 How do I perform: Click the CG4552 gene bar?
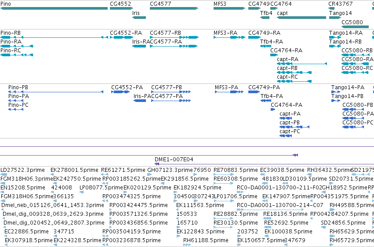coord(121,9)
